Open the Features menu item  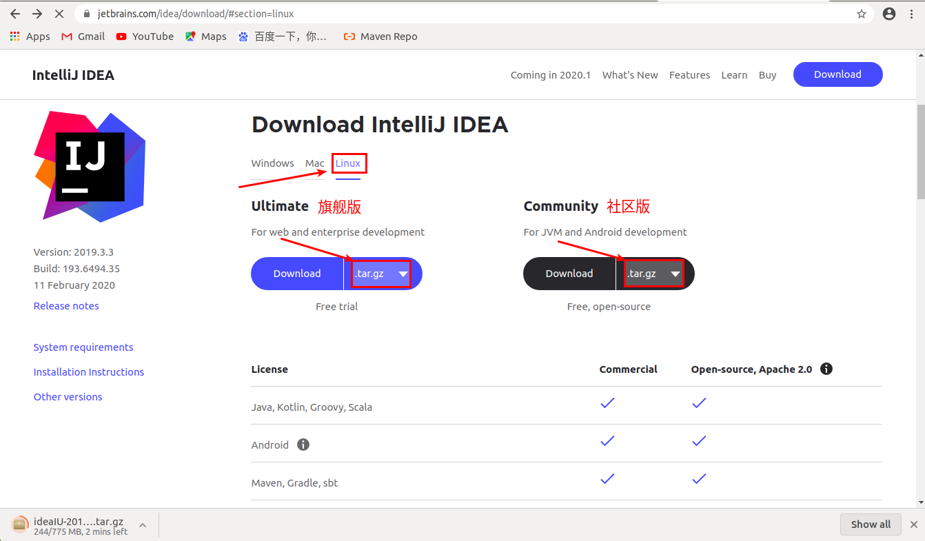[x=689, y=74]
